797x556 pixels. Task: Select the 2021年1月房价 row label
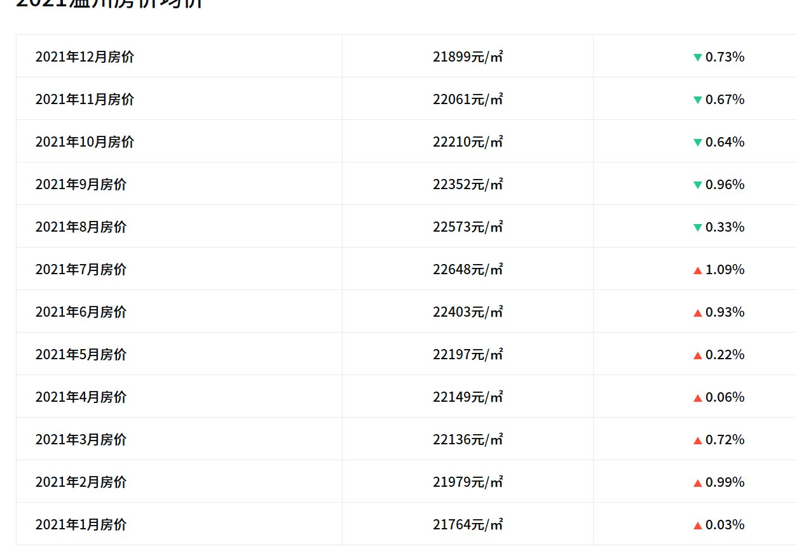point(81,525)
